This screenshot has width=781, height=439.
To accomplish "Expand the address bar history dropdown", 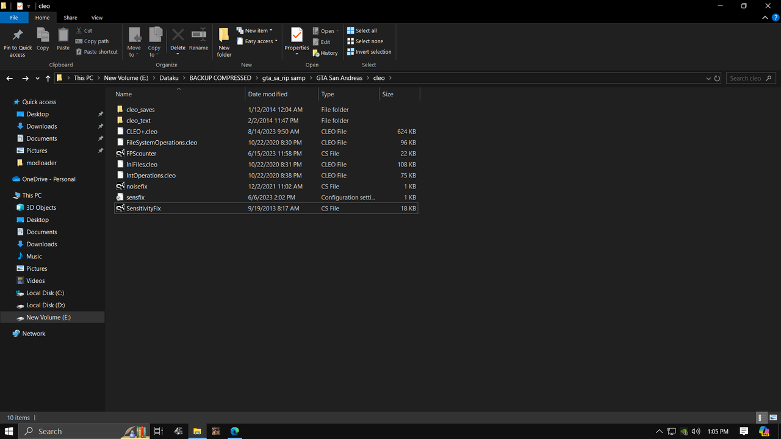I will [708, 78].
